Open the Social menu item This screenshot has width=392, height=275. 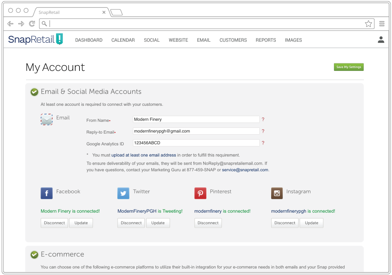(x=151, y=40)
